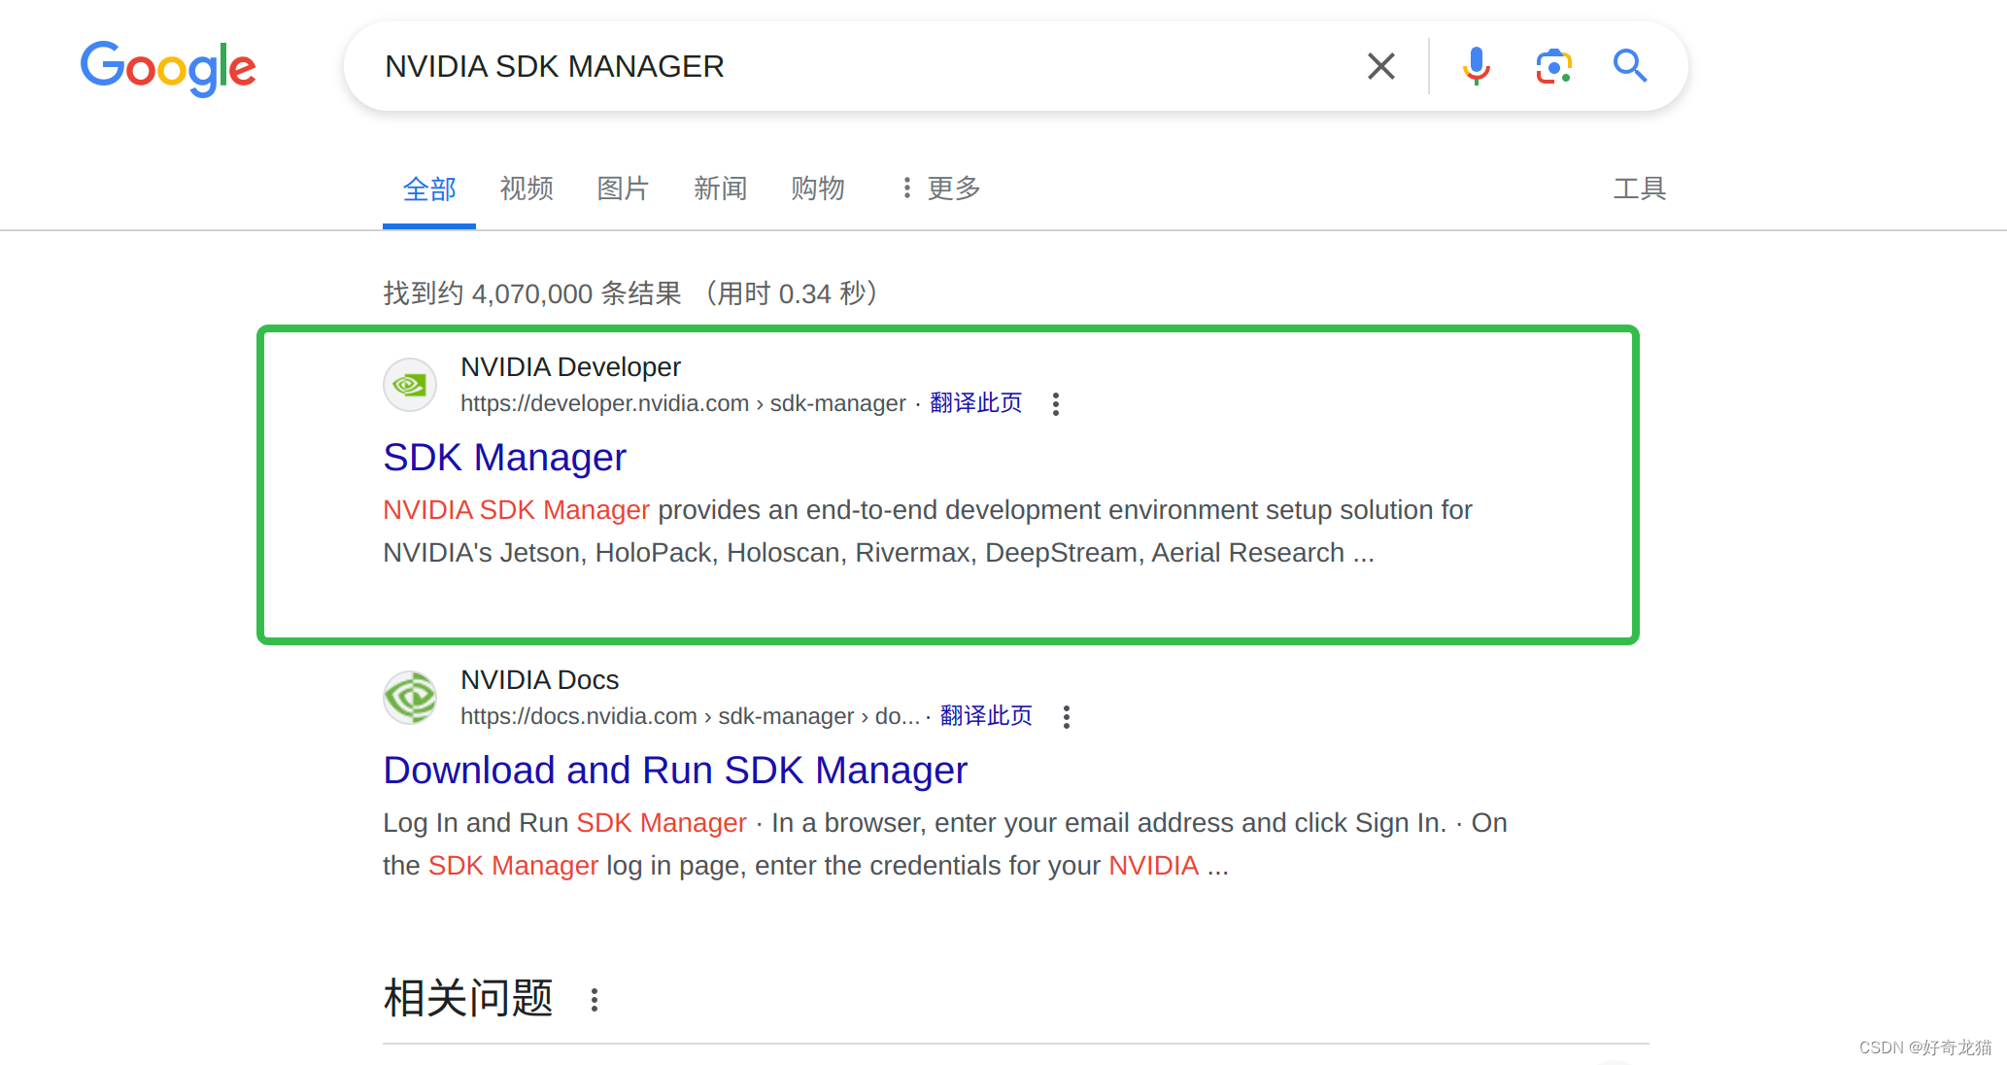Start voice search with the microphone icon
The image size is (2007, 1065).
tap(1476, 66)
